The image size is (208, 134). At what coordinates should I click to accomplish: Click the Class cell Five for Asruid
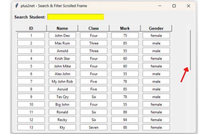94,89
